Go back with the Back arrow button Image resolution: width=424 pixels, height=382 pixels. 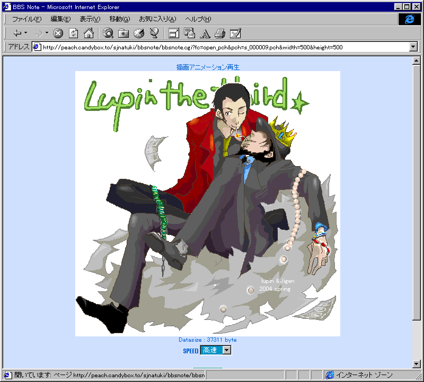pos(17,33)
